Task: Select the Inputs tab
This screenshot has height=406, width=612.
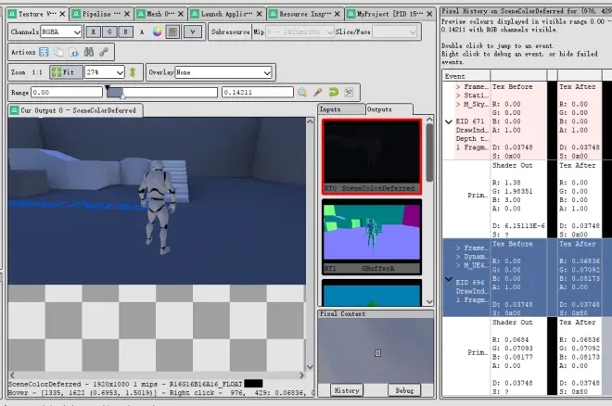Action: [x=341, y=109]
